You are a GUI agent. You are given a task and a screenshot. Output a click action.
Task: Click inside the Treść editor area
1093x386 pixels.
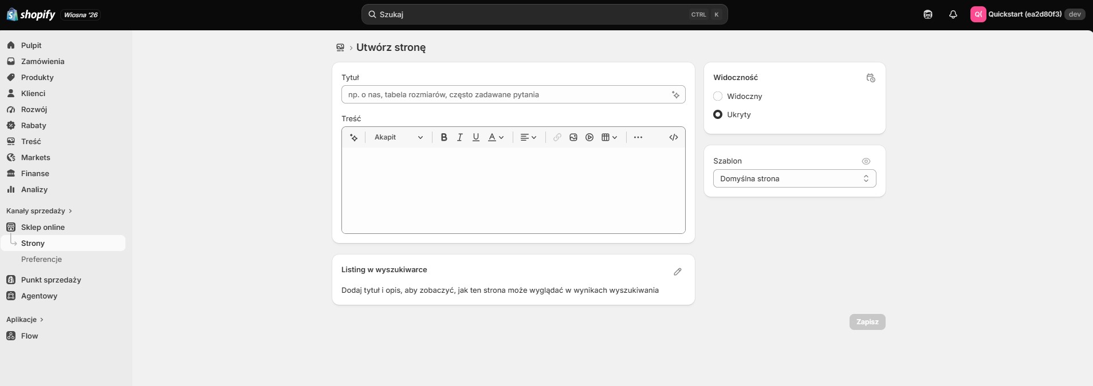tap(513, 190)
